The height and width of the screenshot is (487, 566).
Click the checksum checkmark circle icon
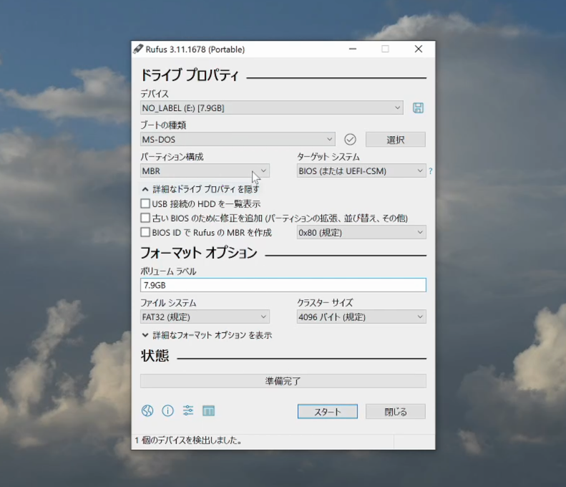click(350, 140)
